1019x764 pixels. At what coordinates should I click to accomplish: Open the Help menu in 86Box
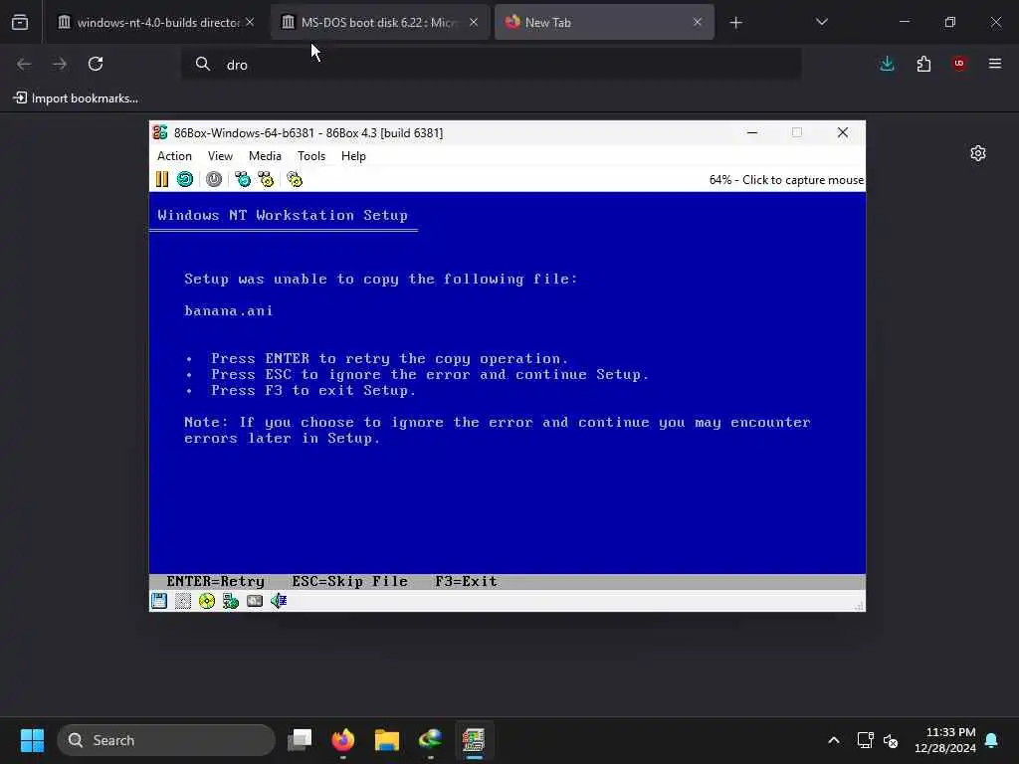(x=353, y=156)
